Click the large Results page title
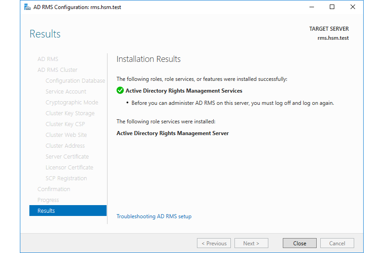The height and width of the screenshot is (253, 384). 45,34
